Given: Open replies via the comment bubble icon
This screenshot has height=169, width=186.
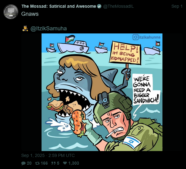Looking at the screenshot, I should click(x=23, y=163).
